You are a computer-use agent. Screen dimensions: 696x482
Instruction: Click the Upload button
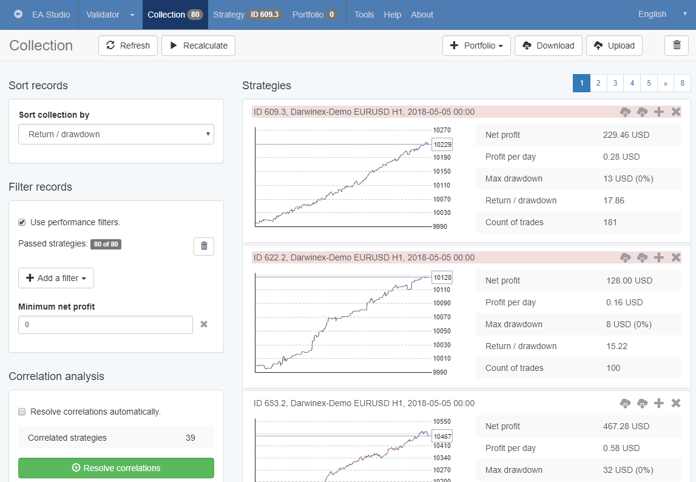[x=614, y=46]
